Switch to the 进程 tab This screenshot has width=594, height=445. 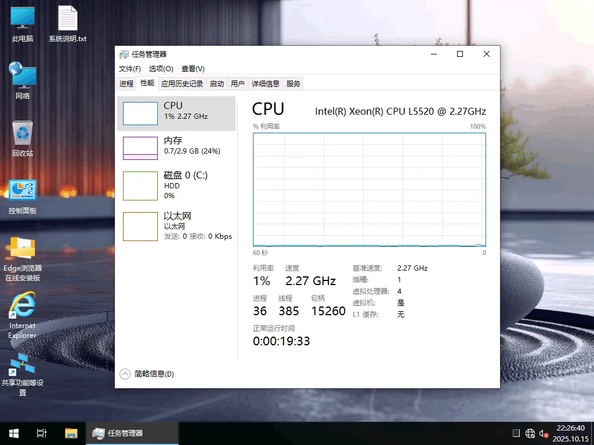pos(126,83)
